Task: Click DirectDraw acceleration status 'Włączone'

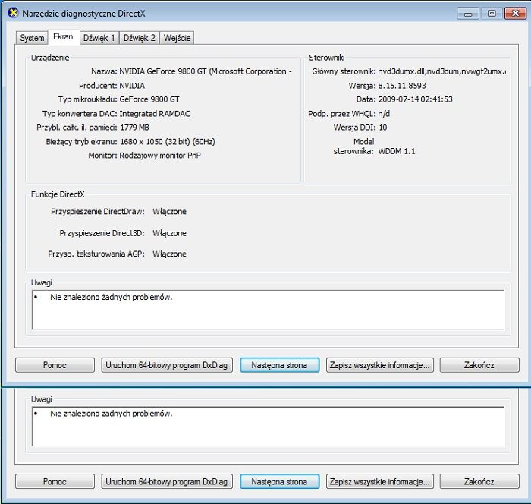Action: click(169, 212)
